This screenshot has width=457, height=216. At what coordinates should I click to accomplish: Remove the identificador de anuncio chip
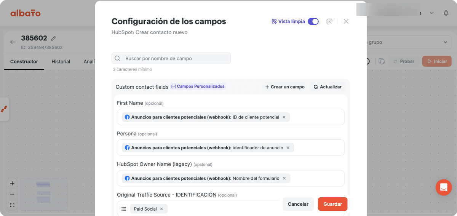point(288,147)
